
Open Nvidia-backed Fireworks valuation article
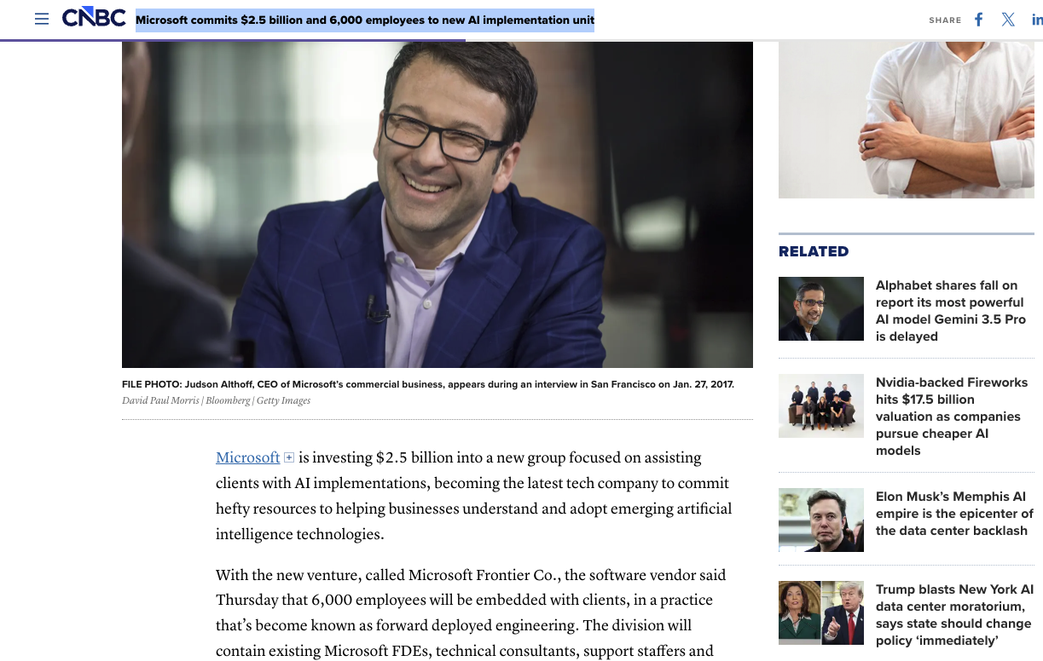click(952, 417)
